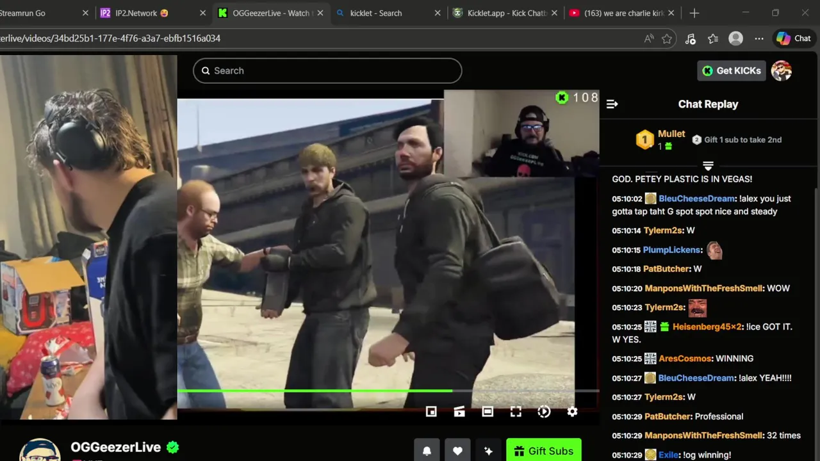Click Gift 1 sub to take 2nd
The height and width of the screenshot is (461, 820).
tap(737, 140)
